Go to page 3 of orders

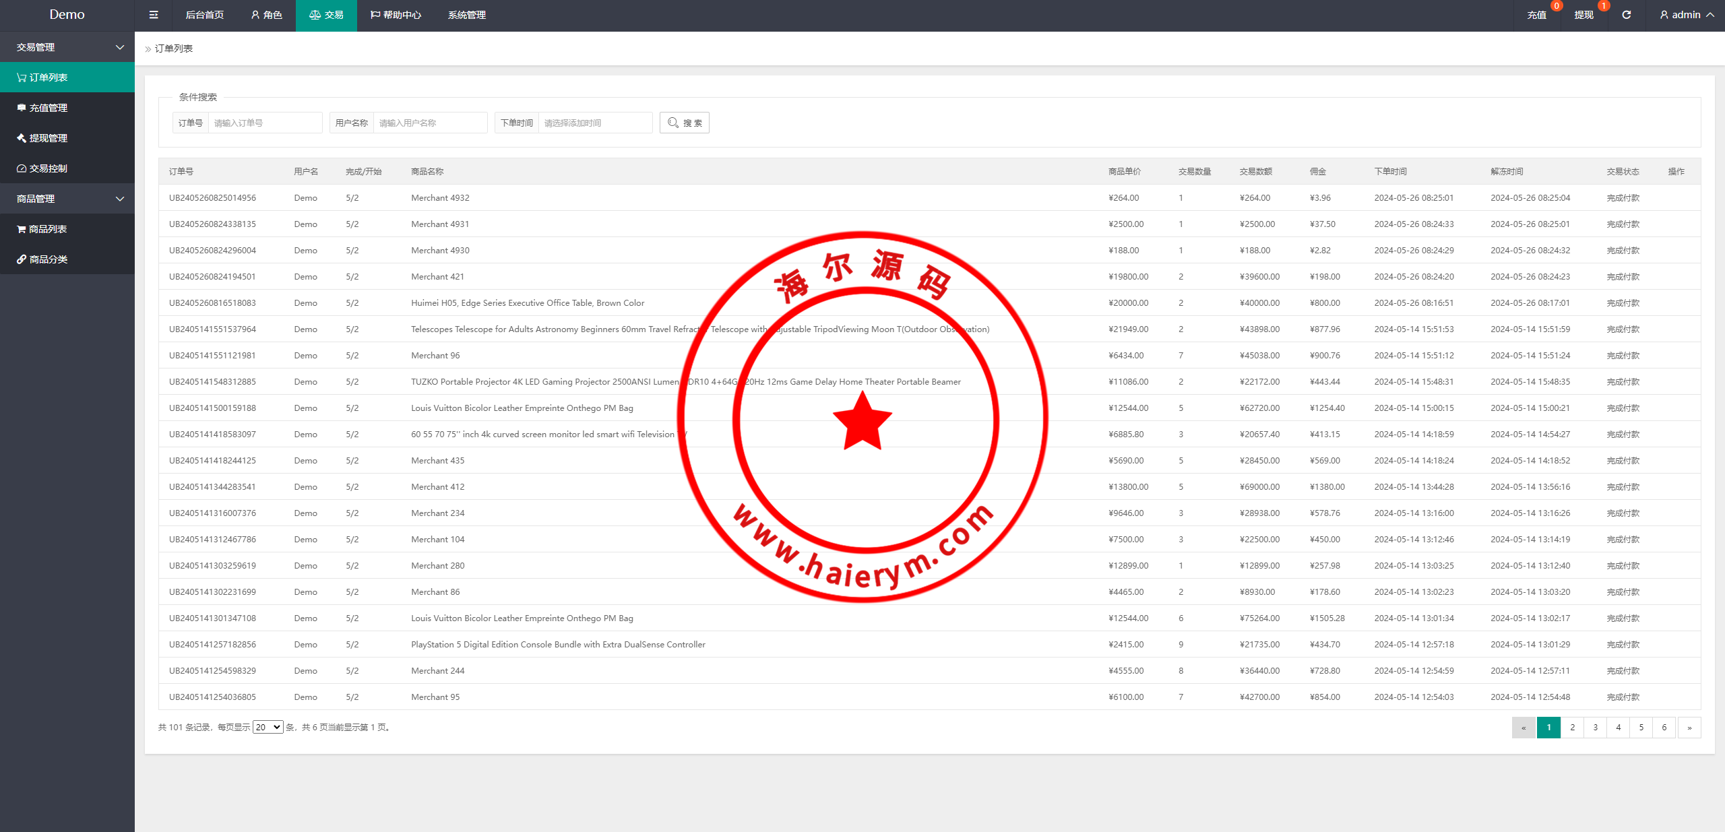[x=1595, y=728]
